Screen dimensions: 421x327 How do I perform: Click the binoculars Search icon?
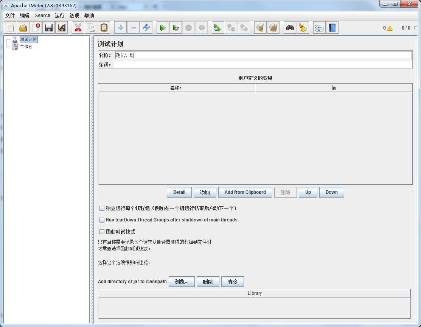(290, 28)
